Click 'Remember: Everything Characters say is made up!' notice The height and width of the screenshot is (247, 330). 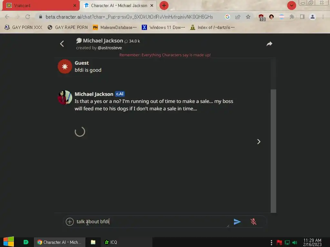click(165, 55)
